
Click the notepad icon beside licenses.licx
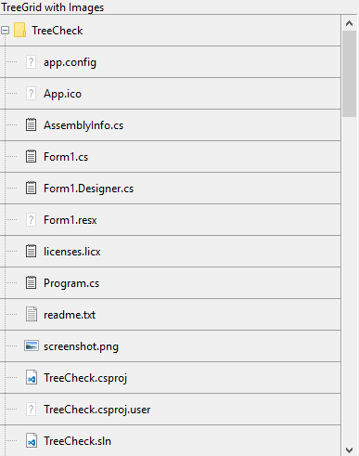31,251
